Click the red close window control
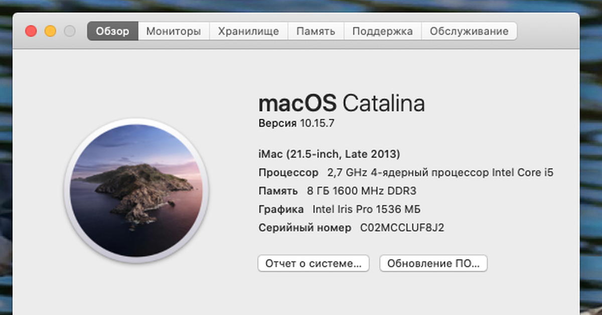The width and height of the screenshot is (602, 315). pyautogui.click(x=31, y=31)
